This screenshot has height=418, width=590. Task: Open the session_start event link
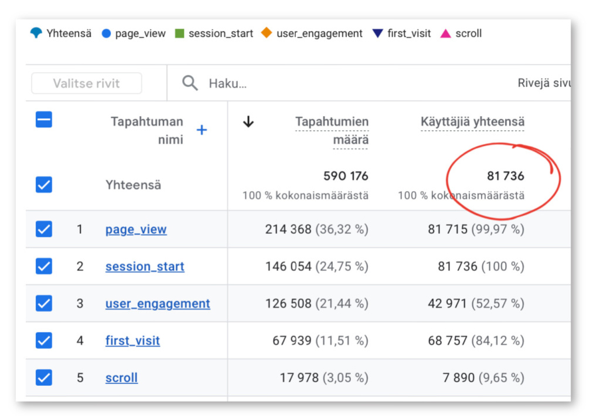[145, 267]
